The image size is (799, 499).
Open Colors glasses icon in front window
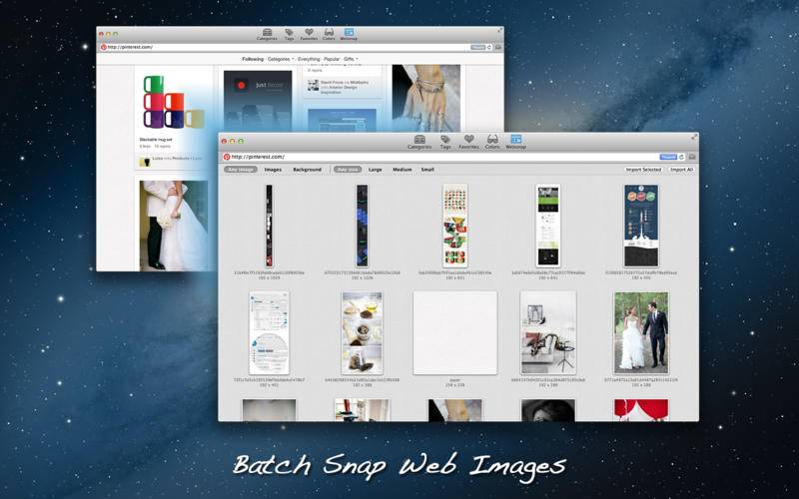point(492,142)
